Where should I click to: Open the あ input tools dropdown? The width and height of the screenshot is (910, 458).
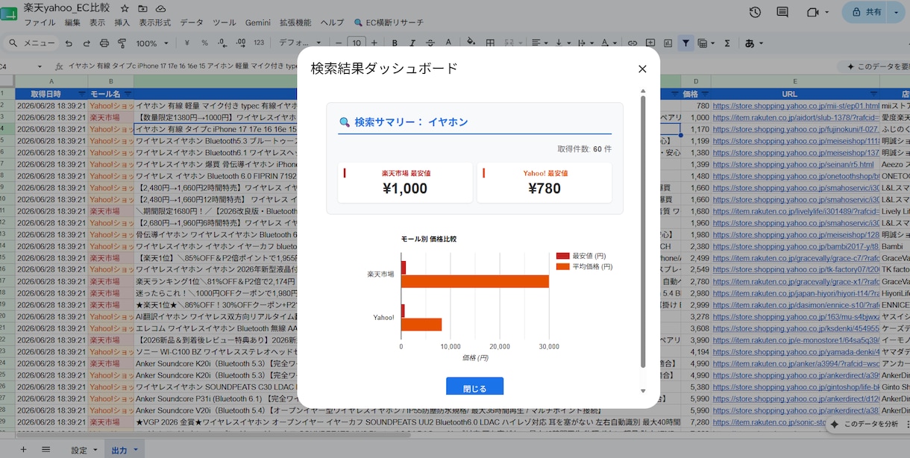pos(753,43)
